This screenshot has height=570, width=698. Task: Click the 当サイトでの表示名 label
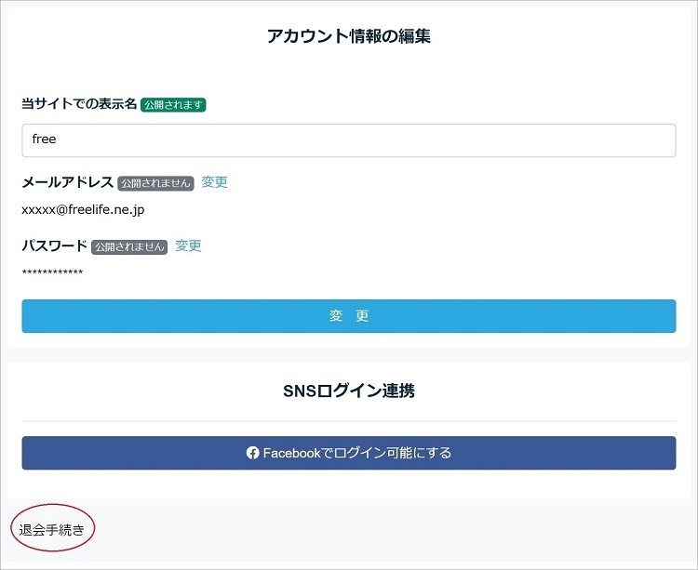[x=79, y=103]
